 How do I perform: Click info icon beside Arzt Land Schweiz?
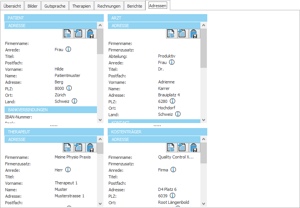[x=177, y=114]
